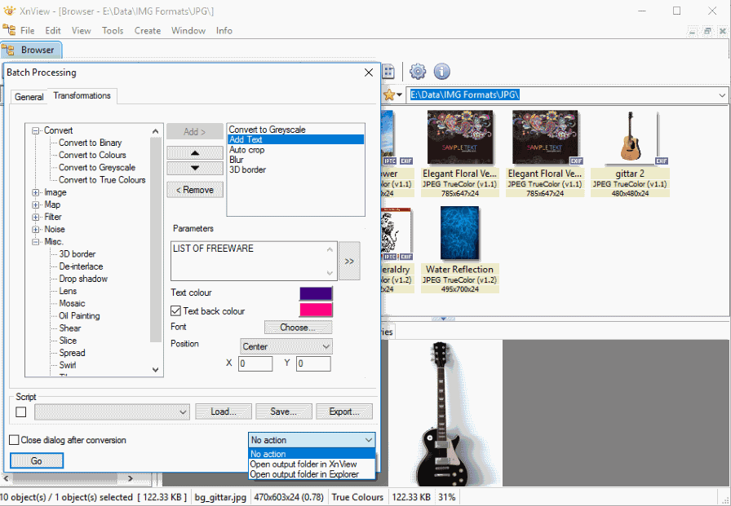Open the Window menu

[x=188, y=31]
